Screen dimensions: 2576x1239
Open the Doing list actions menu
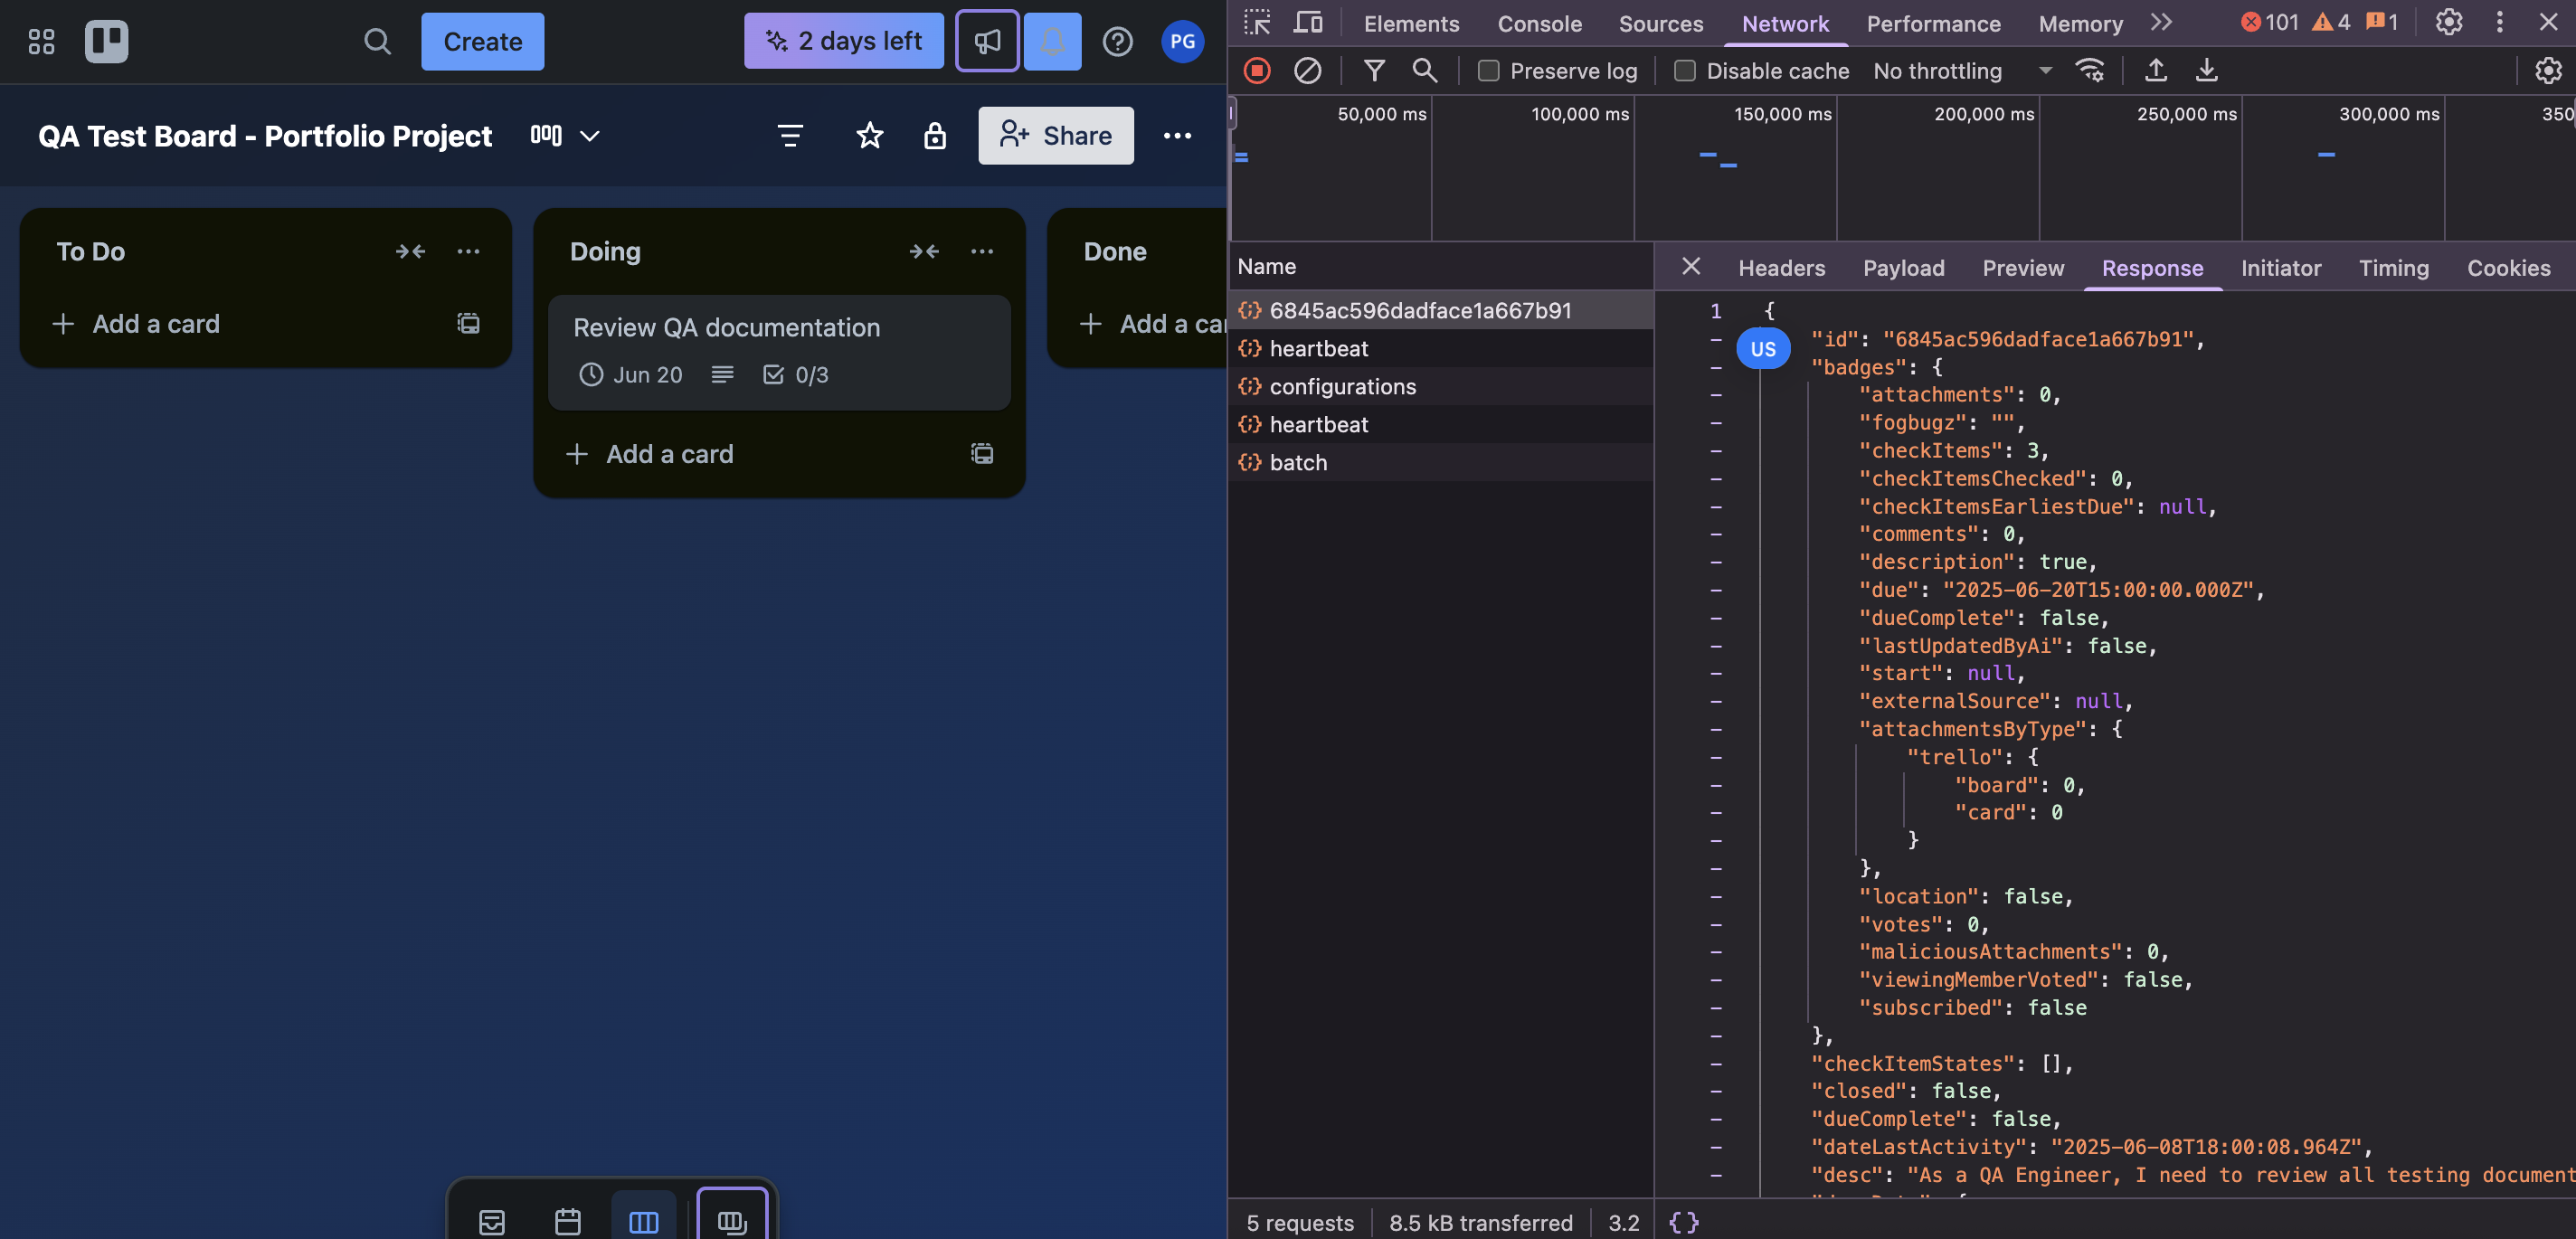[x=982, y=251]
